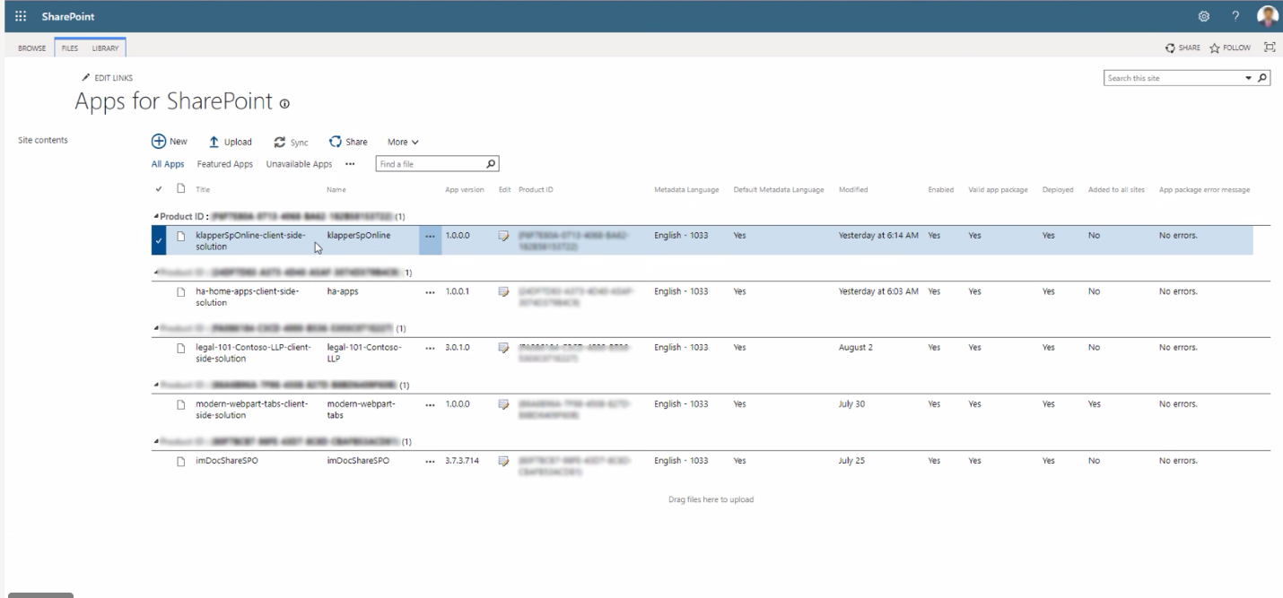Open ellipsis menu for modern-webpart-tabs
The image size is (1283, 598).
click(x=430, y=404)
